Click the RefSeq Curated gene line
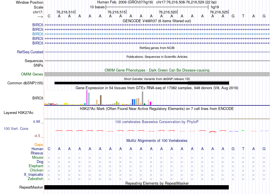The image size is (270, 194). pos(157,52)
